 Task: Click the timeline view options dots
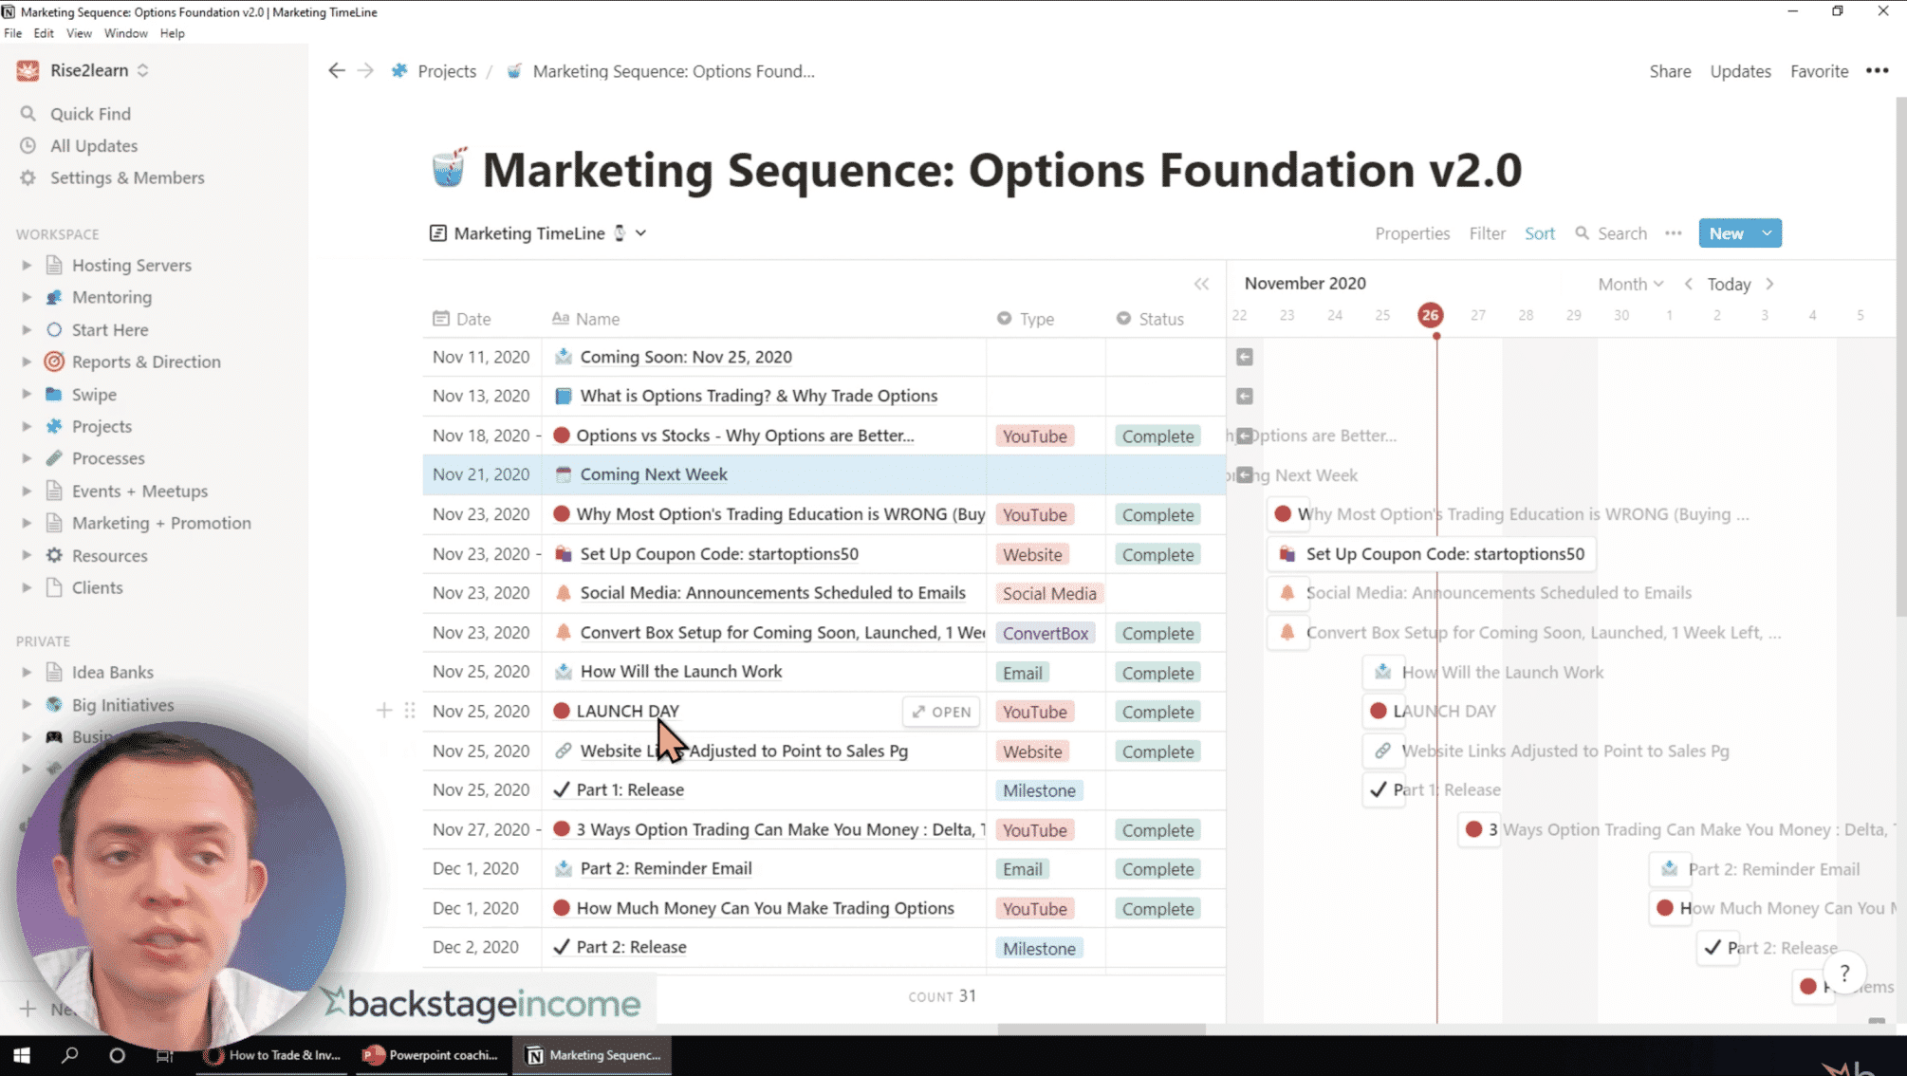1673,233
